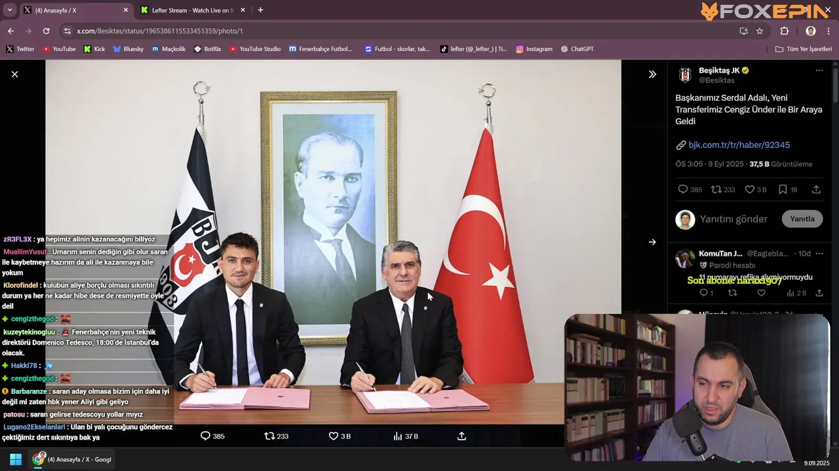Click the @Besiktas handle

pos(716,80)
